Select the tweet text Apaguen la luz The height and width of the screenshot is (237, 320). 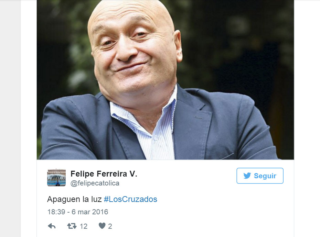pos(74,199)
